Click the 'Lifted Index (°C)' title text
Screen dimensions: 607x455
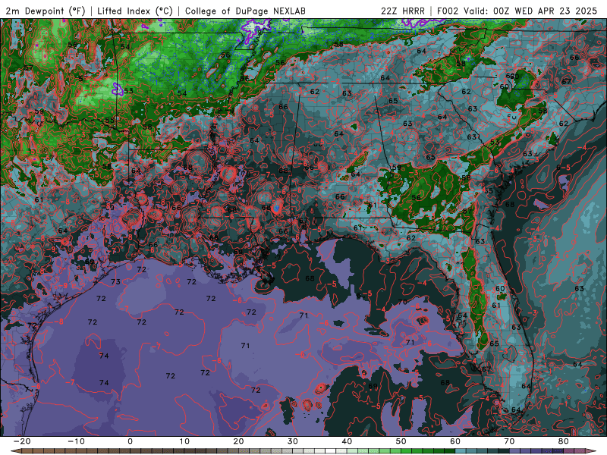point(135,11)
